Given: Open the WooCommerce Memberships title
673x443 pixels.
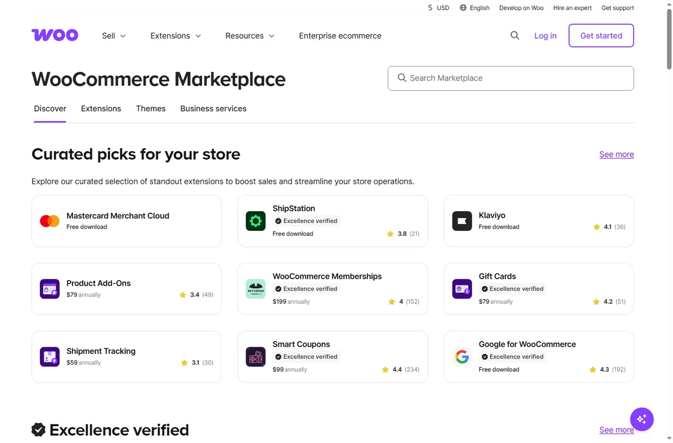Looking at the screenshot, I should (327, 276).
